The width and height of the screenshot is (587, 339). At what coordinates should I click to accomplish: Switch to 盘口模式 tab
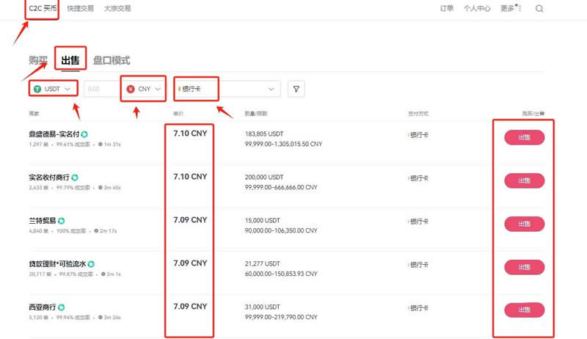point(112,60)
